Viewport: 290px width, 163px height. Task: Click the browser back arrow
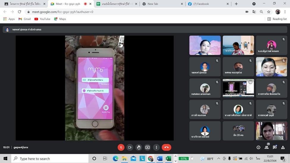click(x=5, y=12)
